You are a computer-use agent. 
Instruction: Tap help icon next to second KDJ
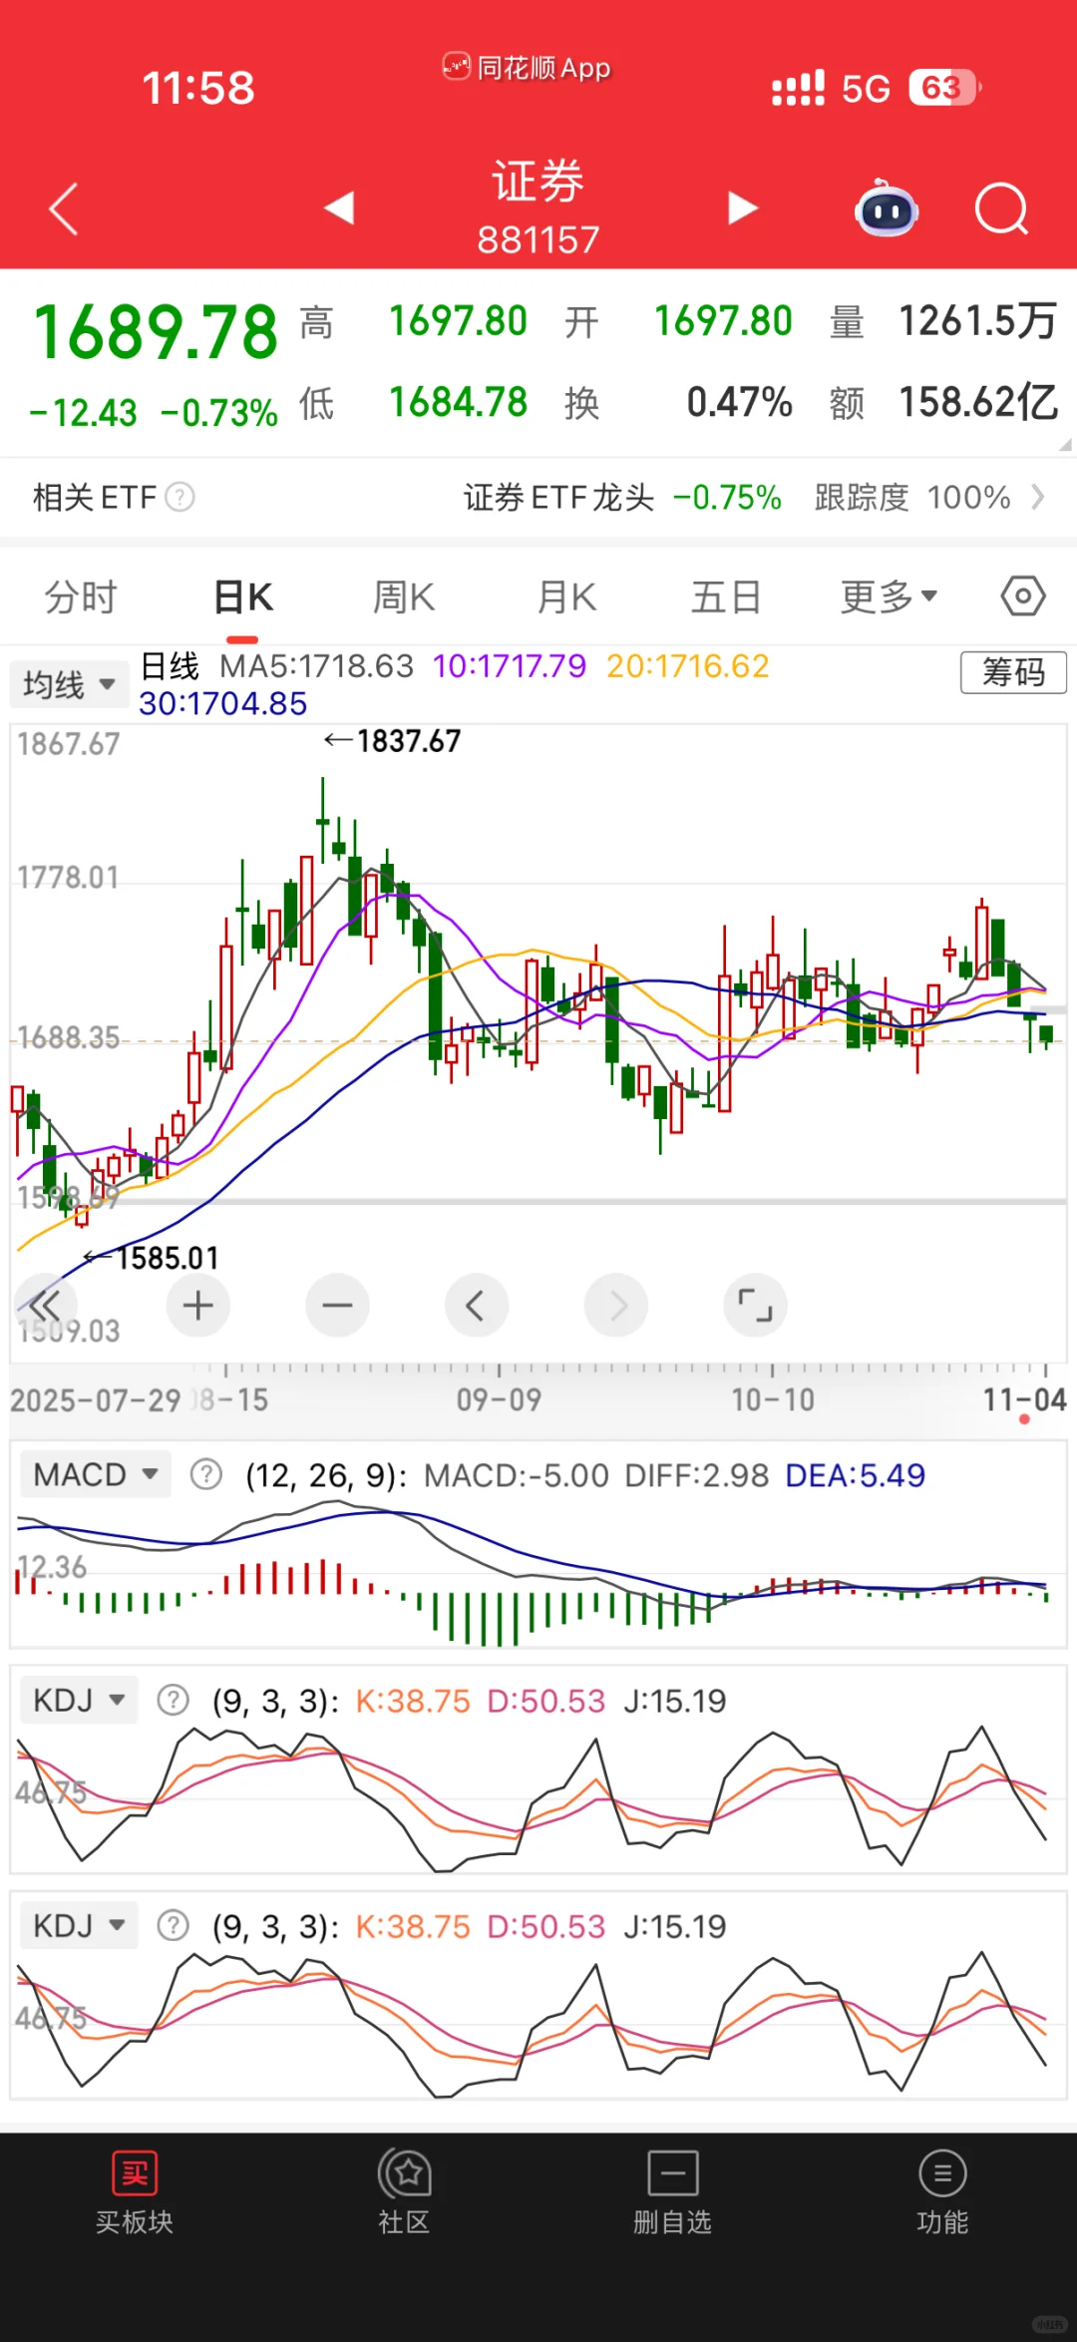(x=174, y=1925)
